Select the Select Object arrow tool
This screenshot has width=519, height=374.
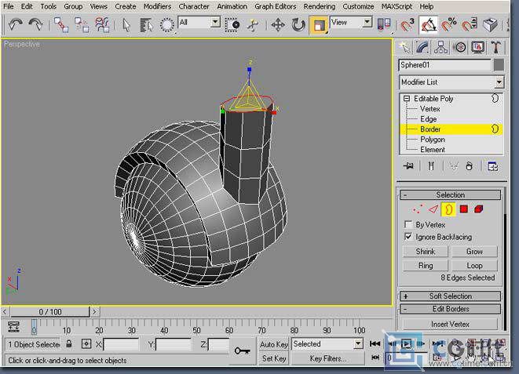[x=126, y=25]
